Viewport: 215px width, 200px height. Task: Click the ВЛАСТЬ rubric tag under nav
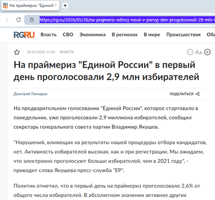point(67,52)
